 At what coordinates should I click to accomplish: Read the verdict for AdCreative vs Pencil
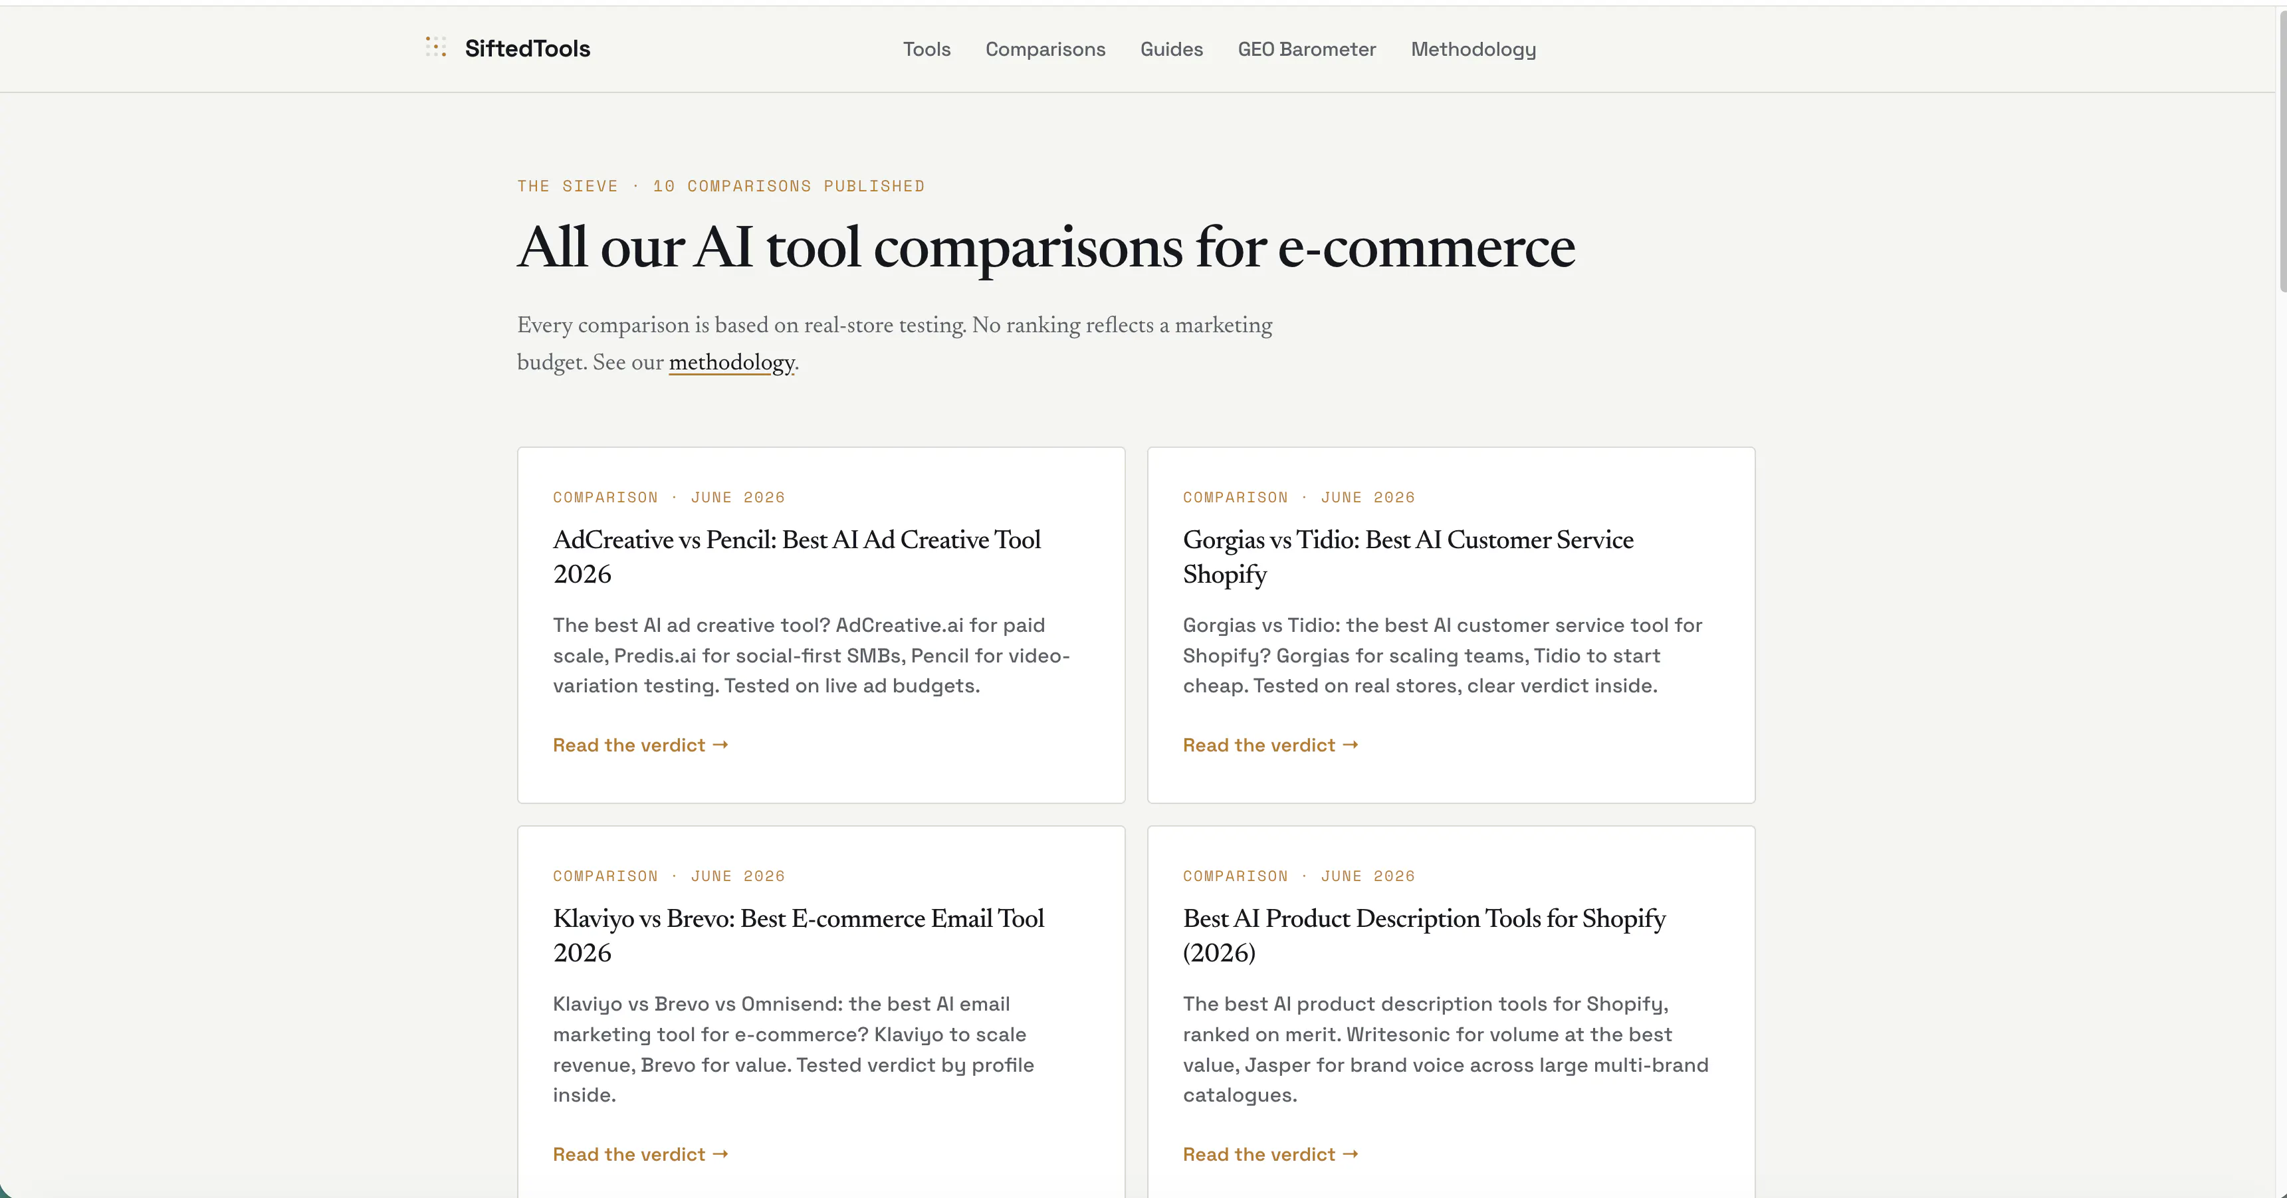640,746
